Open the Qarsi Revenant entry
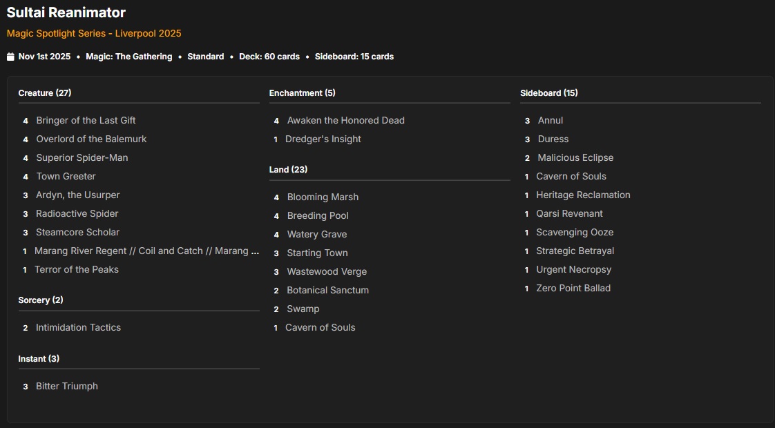Screen dimensions: 775x428 pyautogui.click(x=569, y=213)
